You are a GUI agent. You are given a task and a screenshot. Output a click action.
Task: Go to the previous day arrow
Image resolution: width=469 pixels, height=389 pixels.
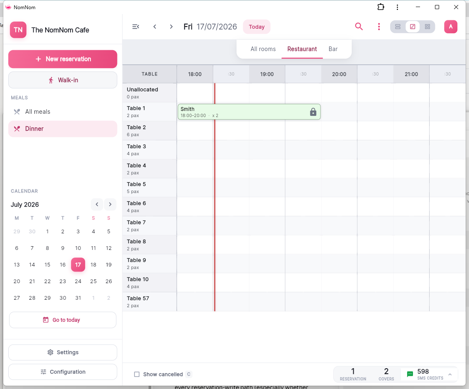click(155, 27)
